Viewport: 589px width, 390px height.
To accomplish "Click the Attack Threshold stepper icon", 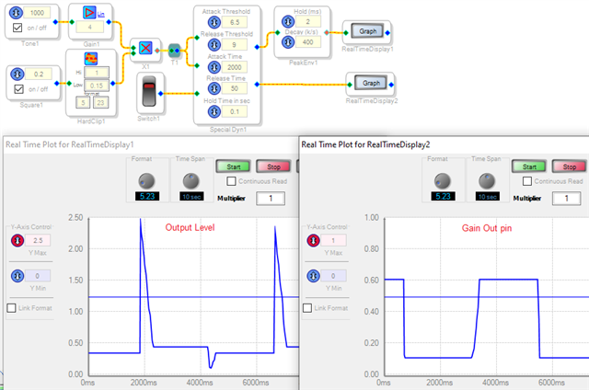I will (x=214, y=22).
